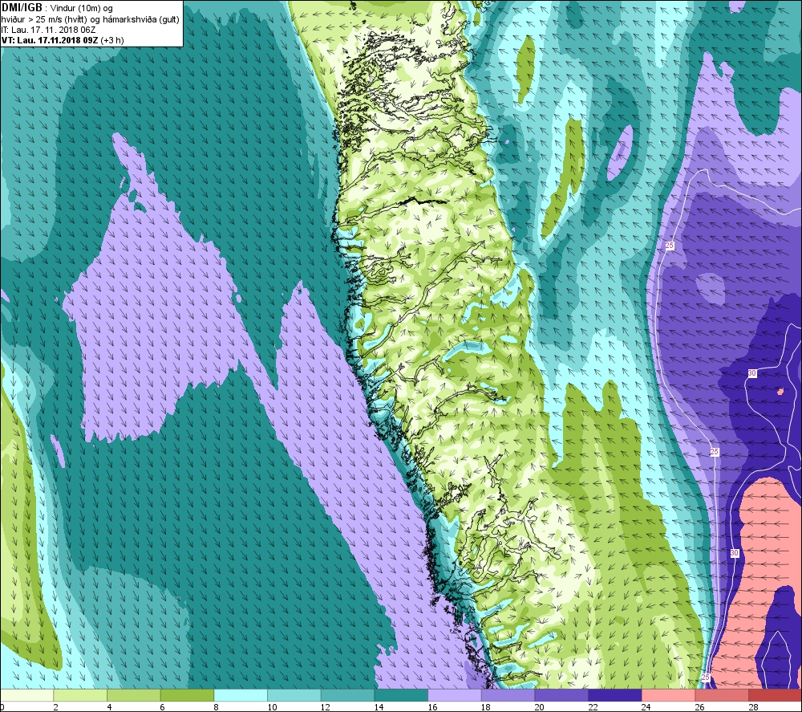Click the scale label '2'
This screenshot has height=712, width=802.
[56, 707]
